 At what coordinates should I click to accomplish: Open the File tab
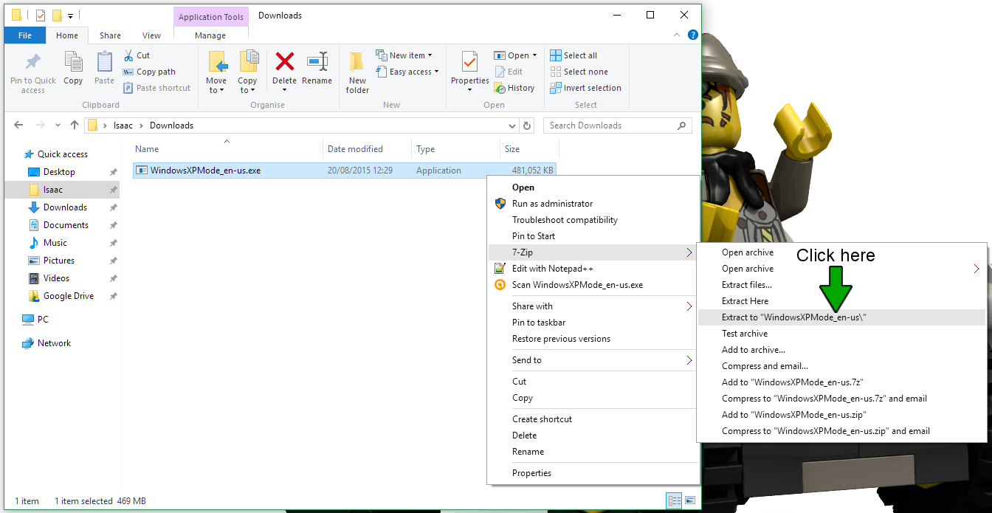tap(25, 35)
